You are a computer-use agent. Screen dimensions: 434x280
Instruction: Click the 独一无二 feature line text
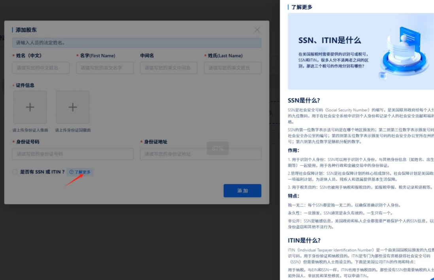[x=344, y=205]
